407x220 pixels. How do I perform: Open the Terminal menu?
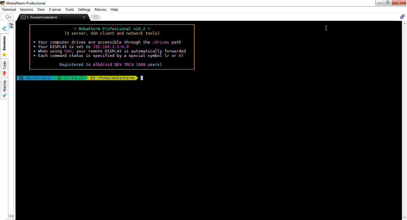(9, 10)
